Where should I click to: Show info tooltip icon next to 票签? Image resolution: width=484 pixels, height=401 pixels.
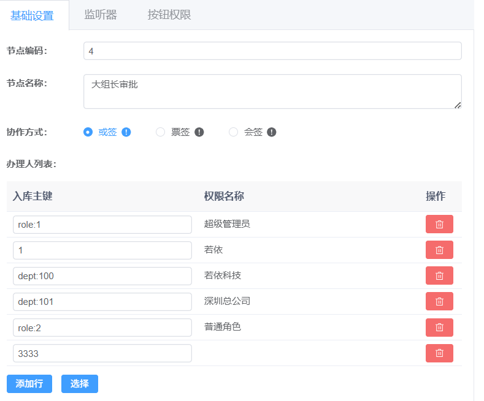(x=199, y=132)
